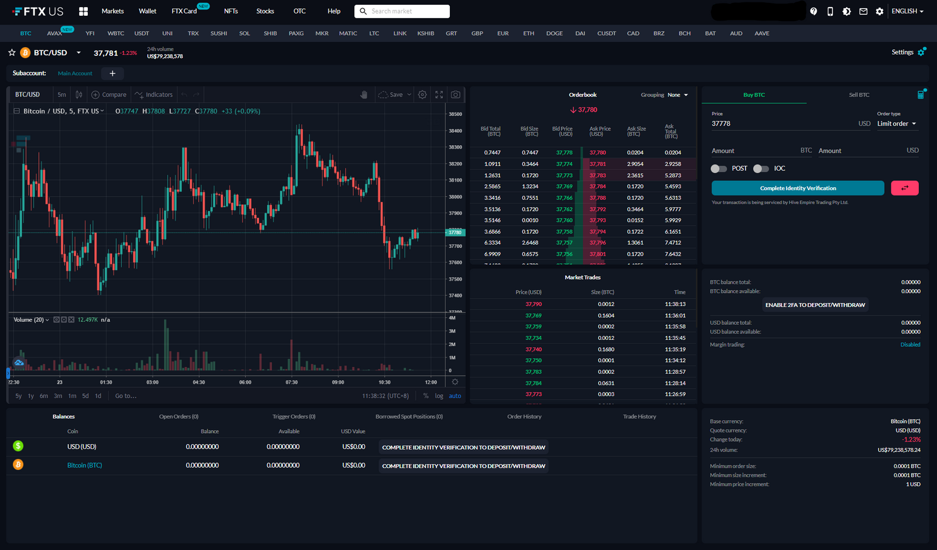Click the pink swap arrows button

coord(905,188)
